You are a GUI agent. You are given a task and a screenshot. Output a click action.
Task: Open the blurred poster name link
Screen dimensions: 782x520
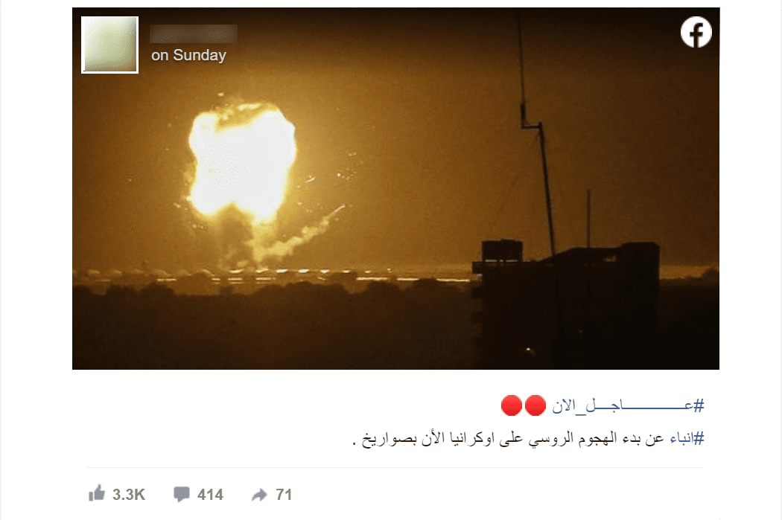coord(194,34)
